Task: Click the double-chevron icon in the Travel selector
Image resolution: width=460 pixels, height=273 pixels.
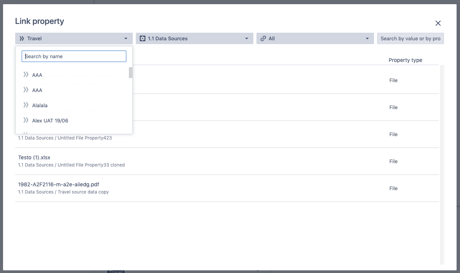Action: point(22,38)
